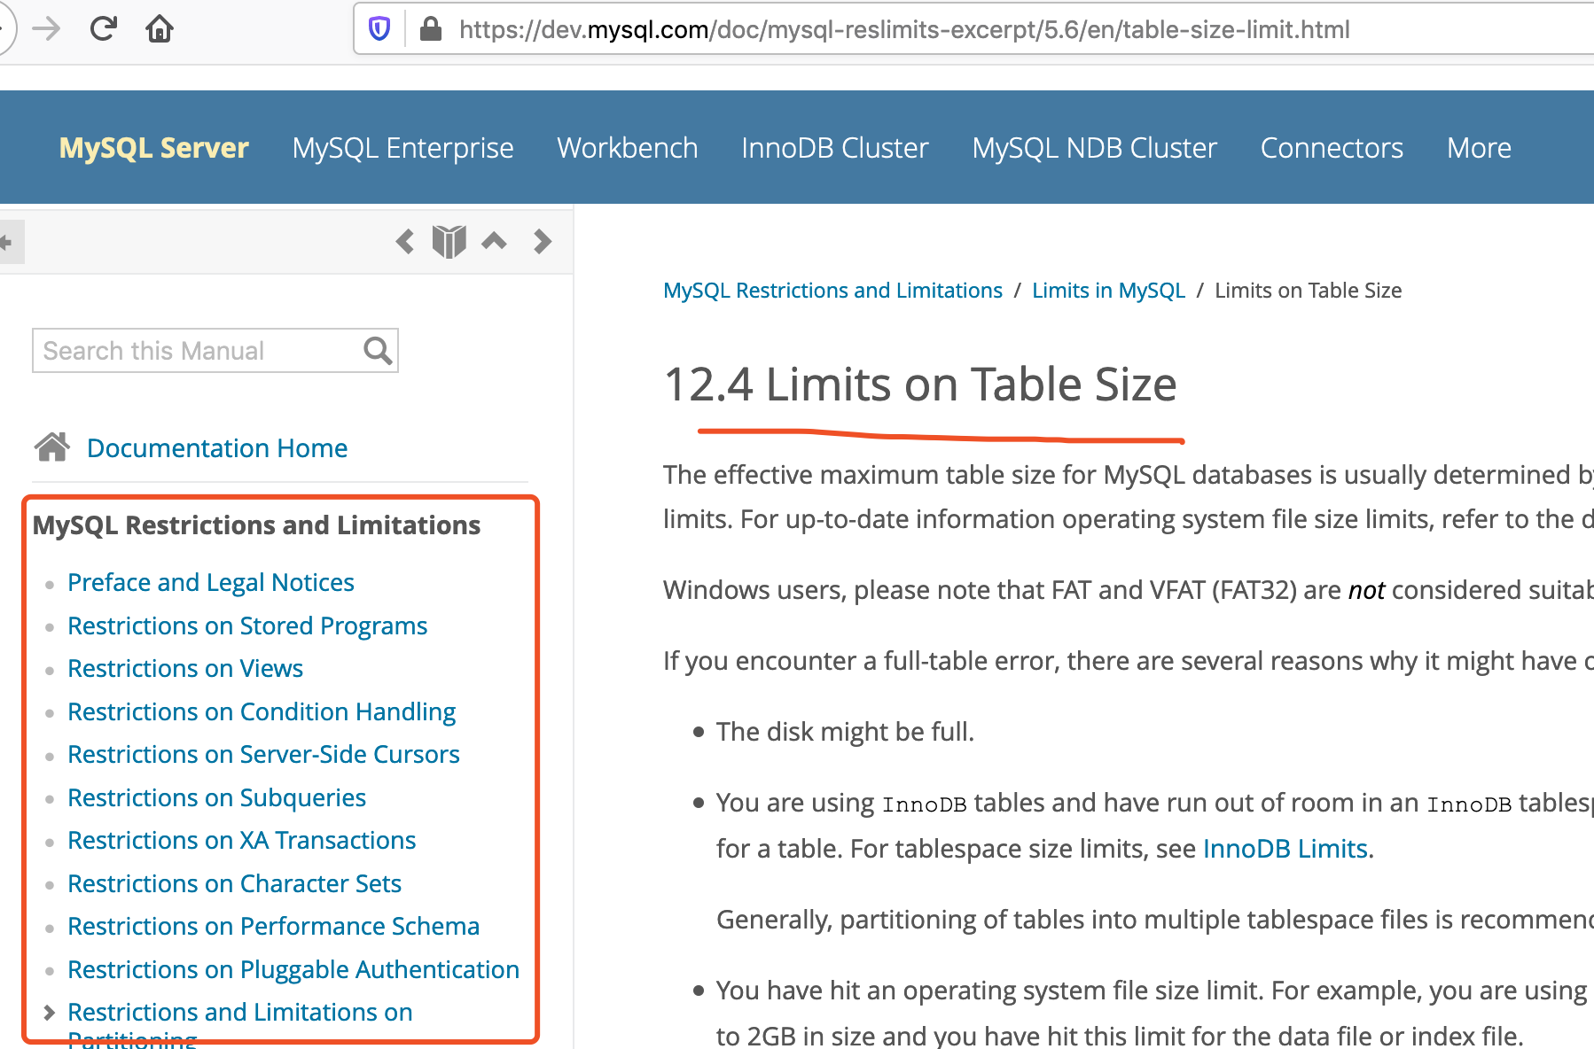Open Restrictions on Stored Programs
Viewport: 1594px width, 1049px height.
tap(247, 626)
